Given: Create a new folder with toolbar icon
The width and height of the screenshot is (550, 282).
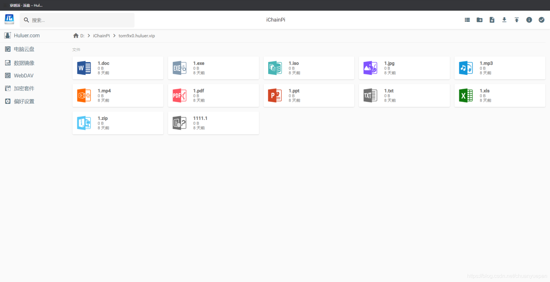Looking at the screenshot, I should [x=479, y=20].
